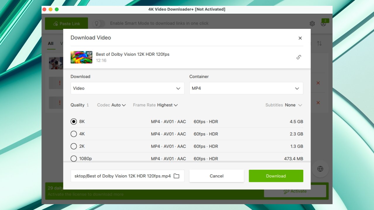Remove second failed item with red X
This screenshot has width=374, height=210.
click(x=318, y=103)
